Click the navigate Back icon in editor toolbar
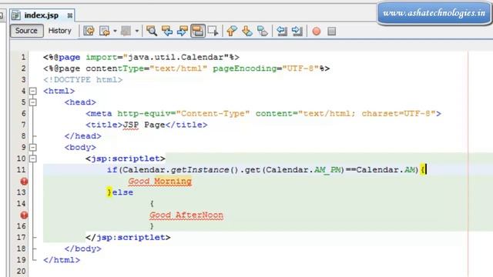493x277 pixels. 105,31
